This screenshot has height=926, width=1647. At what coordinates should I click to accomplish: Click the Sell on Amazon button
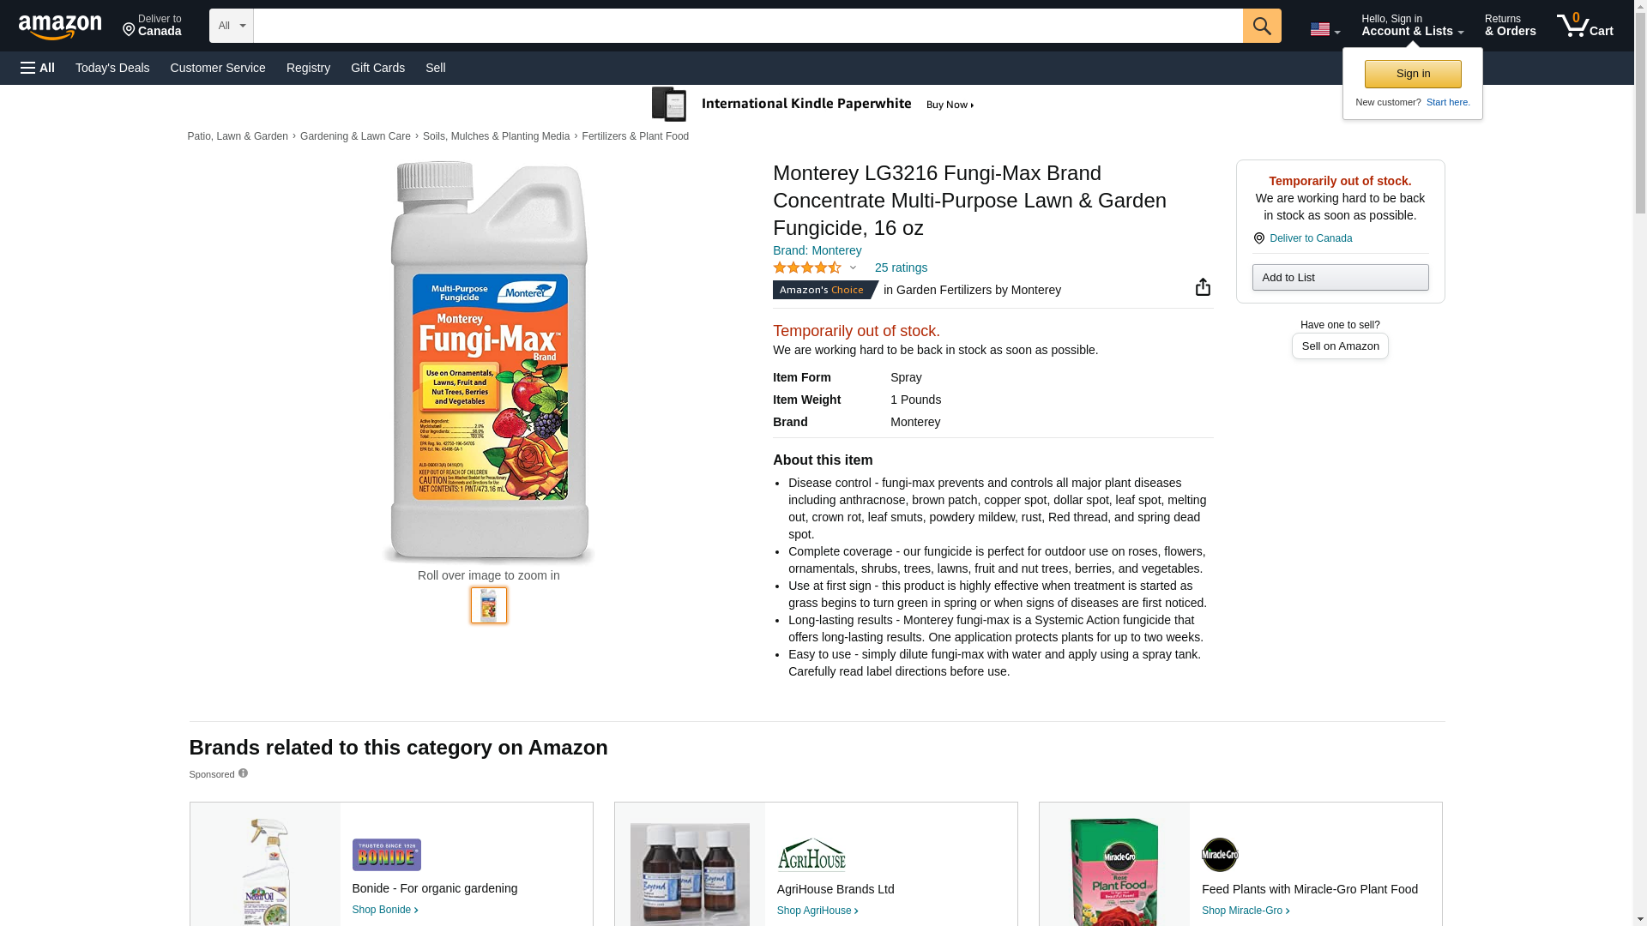(1340, 346)
